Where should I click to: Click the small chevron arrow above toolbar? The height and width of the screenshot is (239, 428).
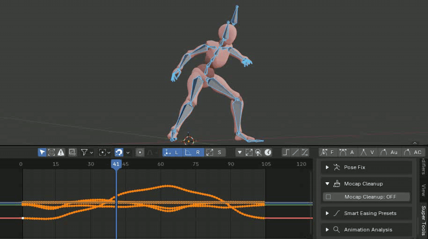pyautogui.click(x=415, y=143)
